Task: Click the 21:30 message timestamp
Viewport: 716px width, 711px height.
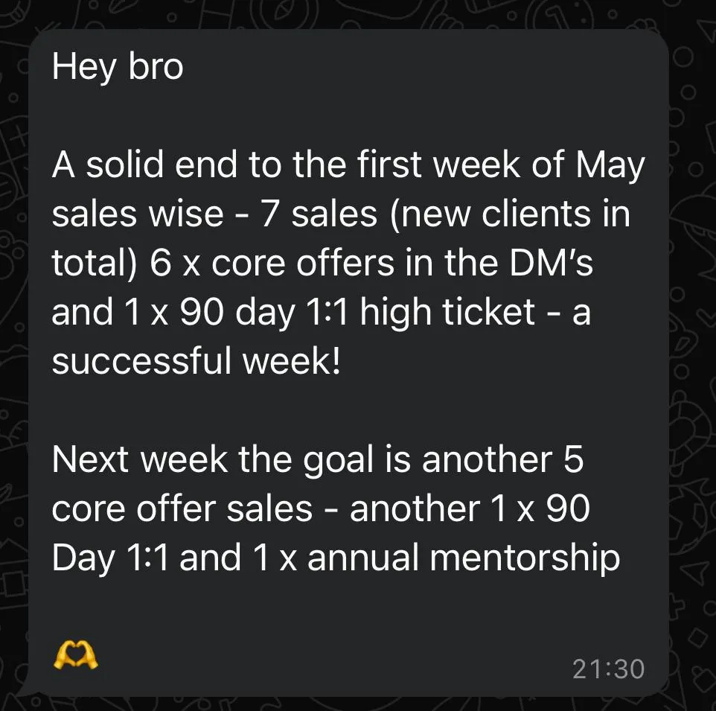Action: [x=608, y=669]
